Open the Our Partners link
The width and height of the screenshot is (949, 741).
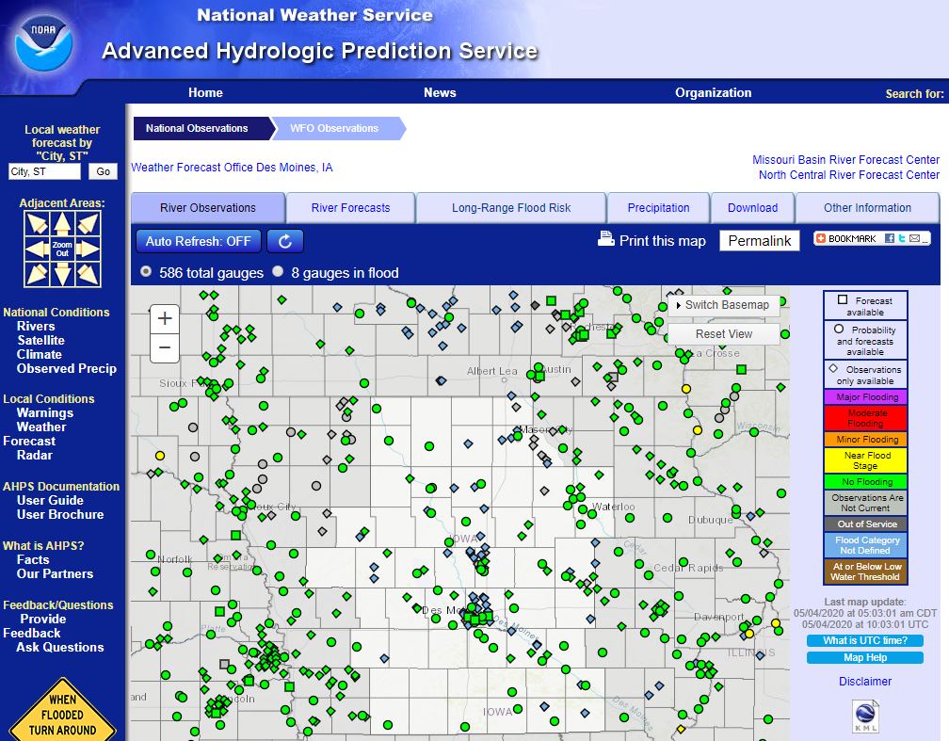coord(55,573)
